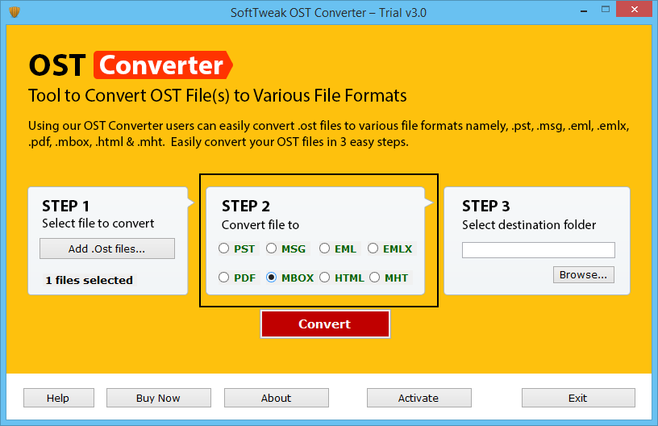Click the STEP 1 heading text
This screenshot has height=426, width=658.
click(65, 206)
